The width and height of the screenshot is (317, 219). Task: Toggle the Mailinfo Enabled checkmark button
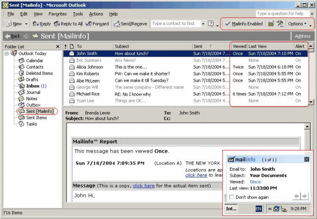coord(244,24)
